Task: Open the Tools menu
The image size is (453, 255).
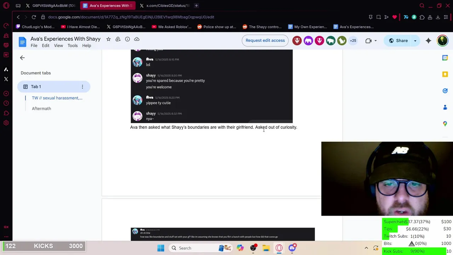Action: coord(73,46)
